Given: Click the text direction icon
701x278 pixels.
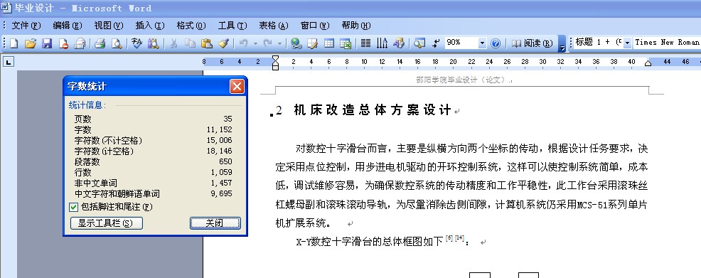Looking at the screenshot, I should 382,43.
